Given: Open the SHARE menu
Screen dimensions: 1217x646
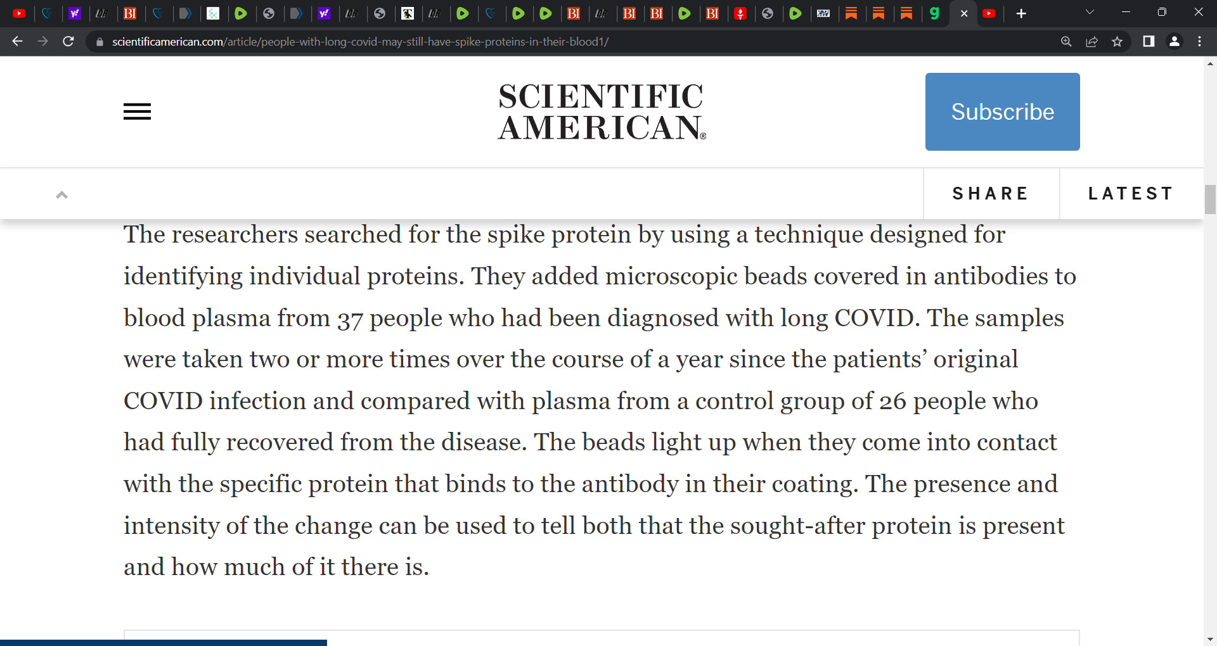Looking at the screenshot, I should (x=991, y=193).
